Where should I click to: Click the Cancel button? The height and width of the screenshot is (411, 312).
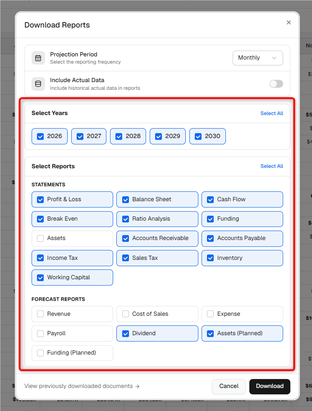click(229, 386)
